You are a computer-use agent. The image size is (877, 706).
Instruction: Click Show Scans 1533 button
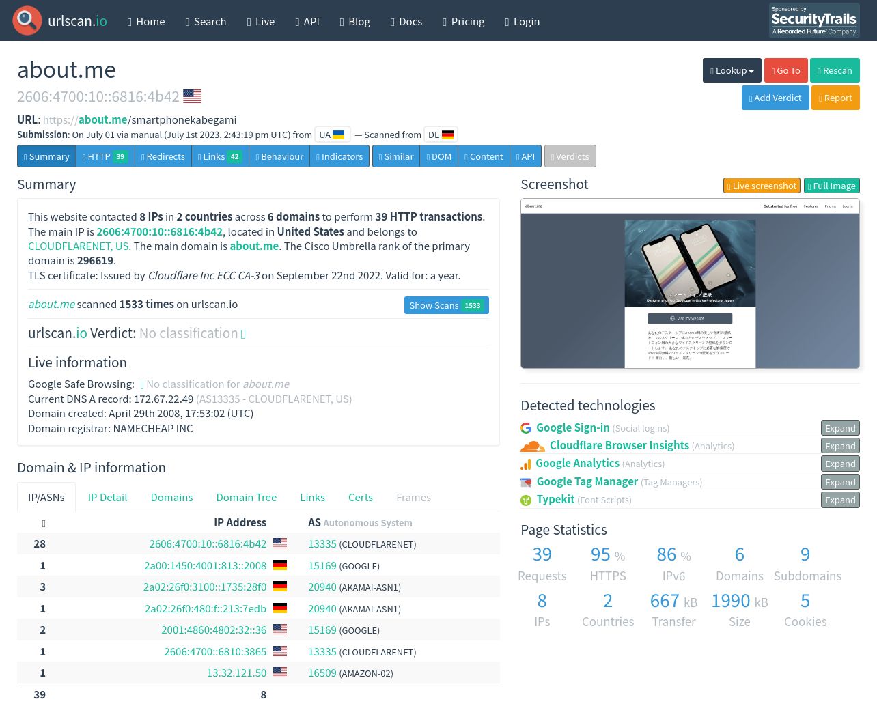point(447,305)
